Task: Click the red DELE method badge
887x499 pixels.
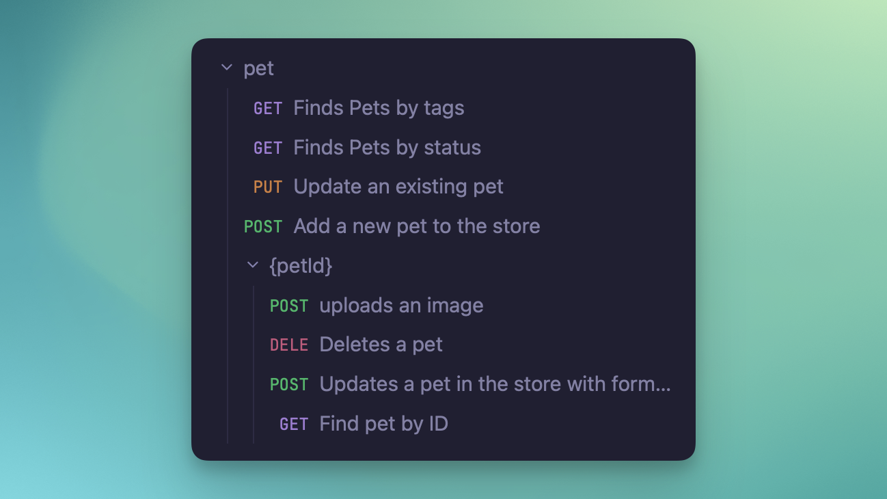Action: click(289, 345)
